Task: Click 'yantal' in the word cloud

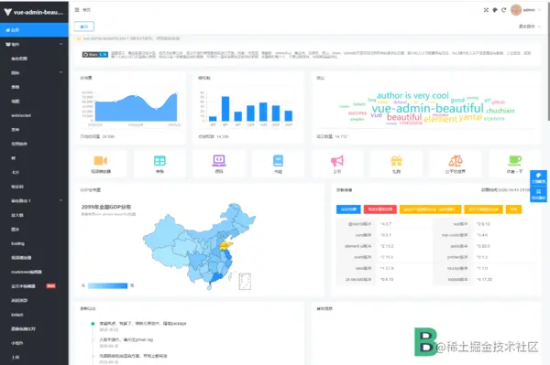Action: coord(470,117)
